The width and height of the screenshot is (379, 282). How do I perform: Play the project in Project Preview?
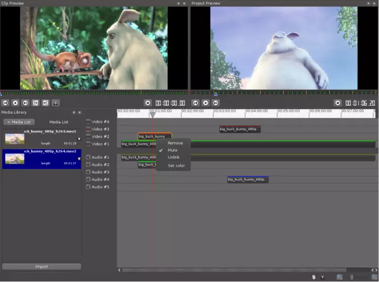pyautogui.click(x=205, y=103)
